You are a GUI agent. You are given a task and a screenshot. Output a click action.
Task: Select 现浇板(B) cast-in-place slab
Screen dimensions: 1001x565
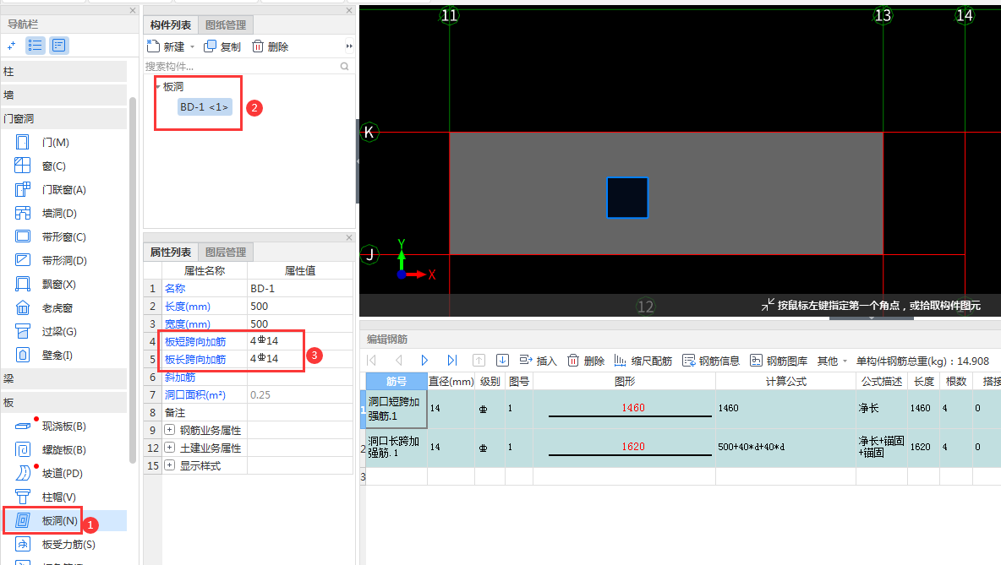click(x=63, y=426)
